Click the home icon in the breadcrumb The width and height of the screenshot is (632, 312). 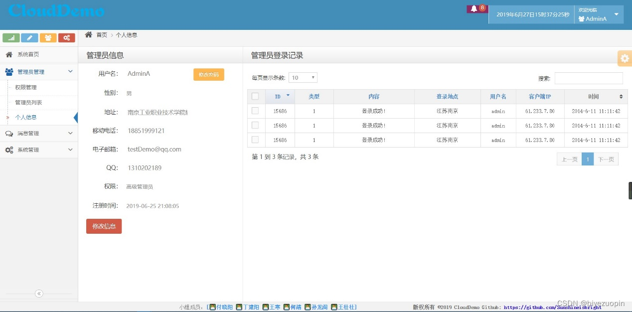[89, 34]
